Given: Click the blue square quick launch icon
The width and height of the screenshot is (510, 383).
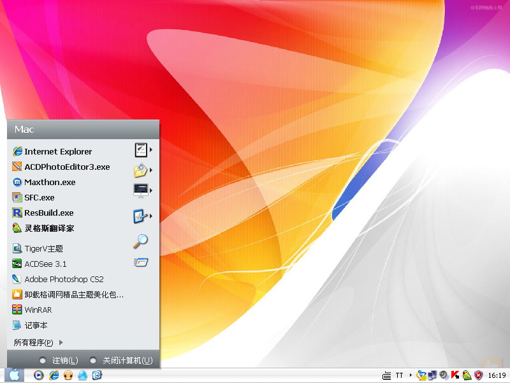Looking at the screenshot, I should click(x=97, y=375).
